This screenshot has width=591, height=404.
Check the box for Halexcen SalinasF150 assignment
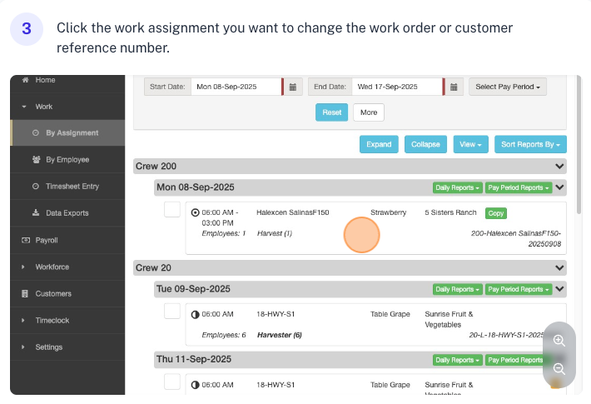pyautogui.click(x=172, y=210)
